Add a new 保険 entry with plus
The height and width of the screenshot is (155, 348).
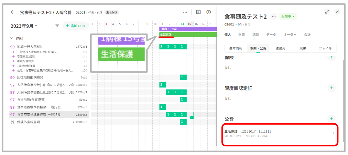coord(332,57)
